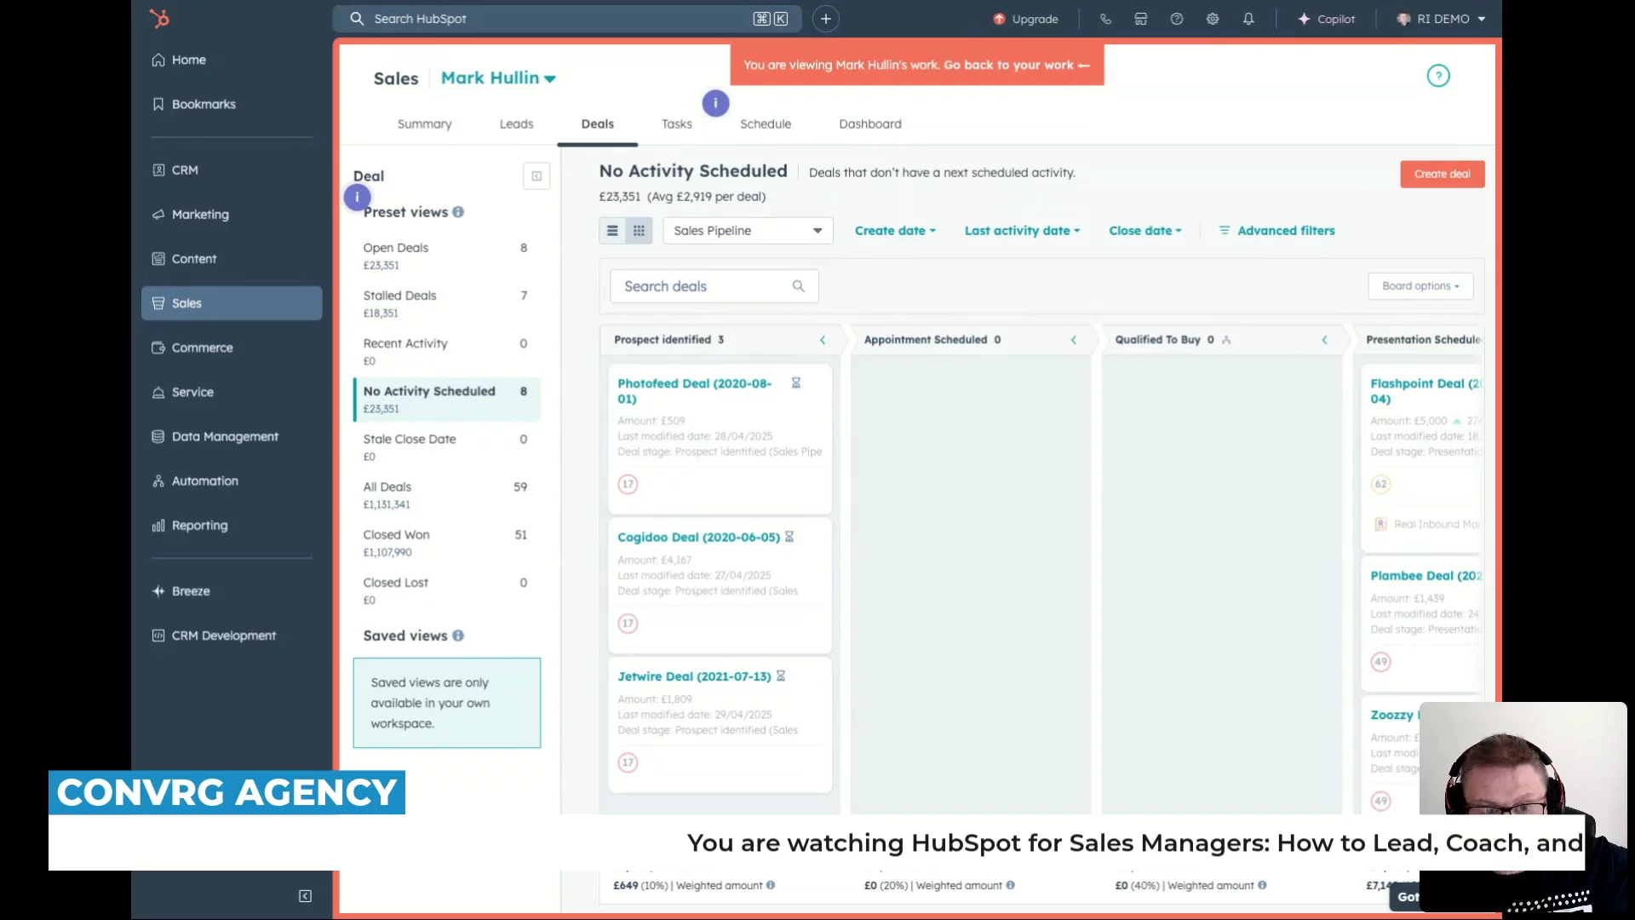The image size is (1635, 920).
Task: Collapse the Deal views panel
Action: coord(536,176)
